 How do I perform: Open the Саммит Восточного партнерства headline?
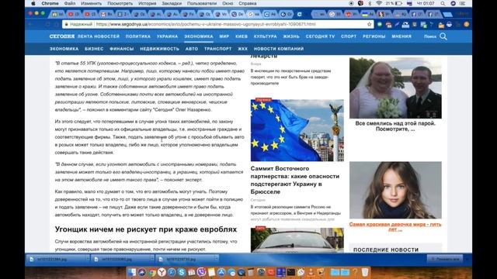[295, 181]
